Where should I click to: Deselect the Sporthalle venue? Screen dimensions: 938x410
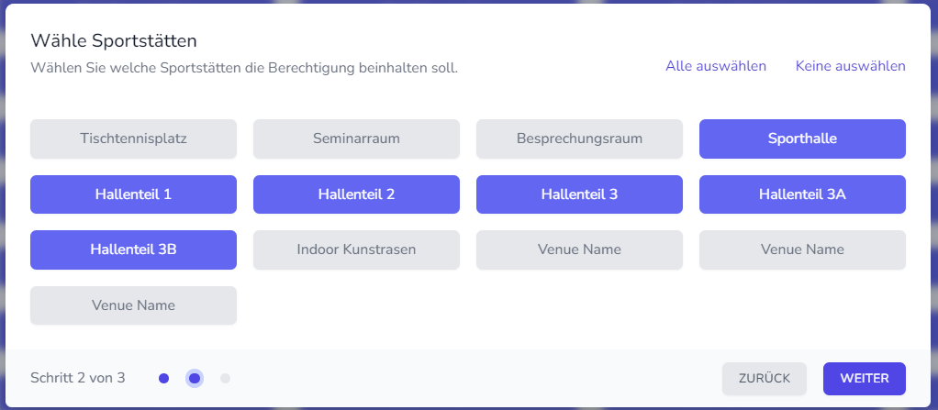click(802, 139)
